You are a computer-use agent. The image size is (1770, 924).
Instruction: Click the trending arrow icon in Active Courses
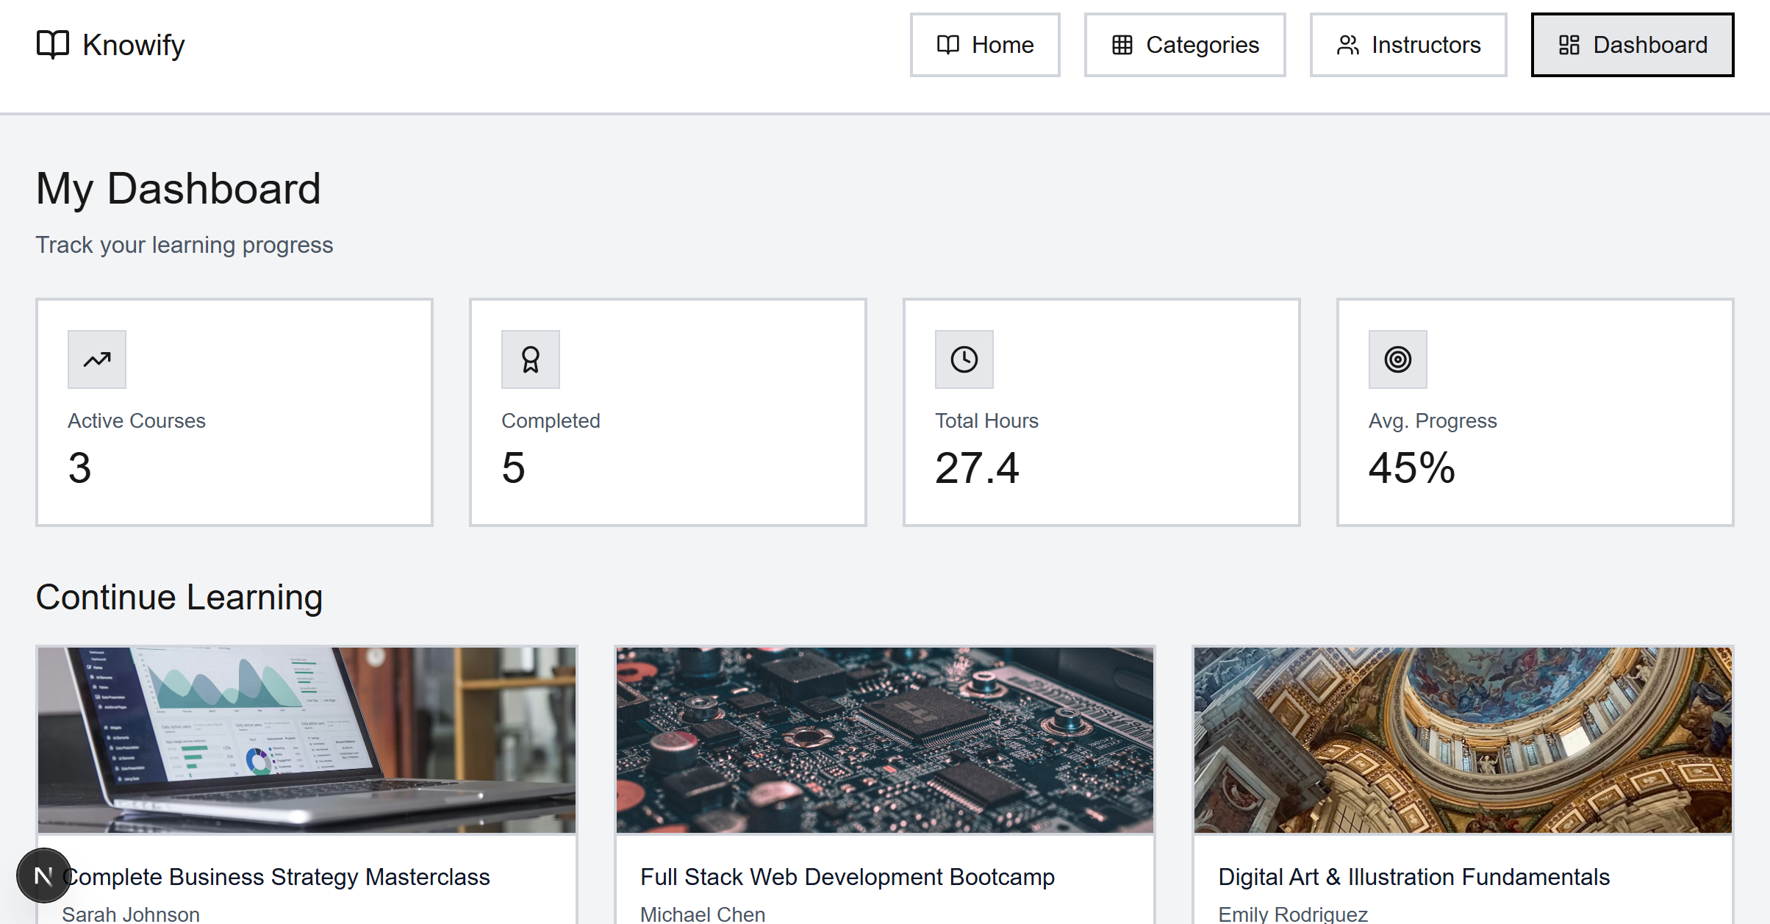click(97, 359)
